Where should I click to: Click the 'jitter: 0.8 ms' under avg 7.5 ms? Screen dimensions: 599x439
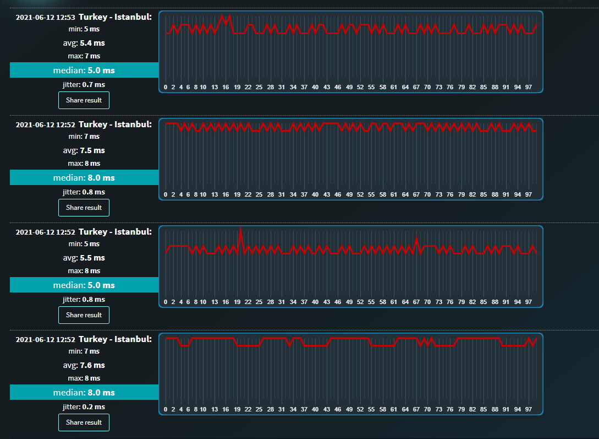84,192
